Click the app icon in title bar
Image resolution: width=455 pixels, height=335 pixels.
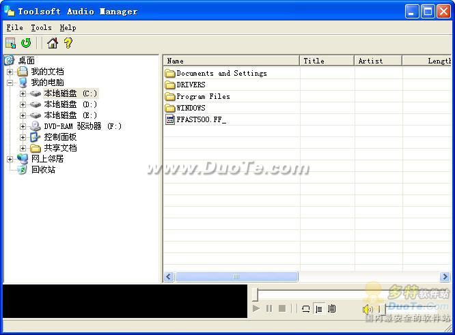(x=10, y=10)
